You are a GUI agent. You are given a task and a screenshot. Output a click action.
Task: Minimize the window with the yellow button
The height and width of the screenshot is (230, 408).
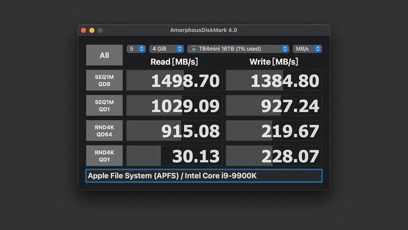click(92, 30)
